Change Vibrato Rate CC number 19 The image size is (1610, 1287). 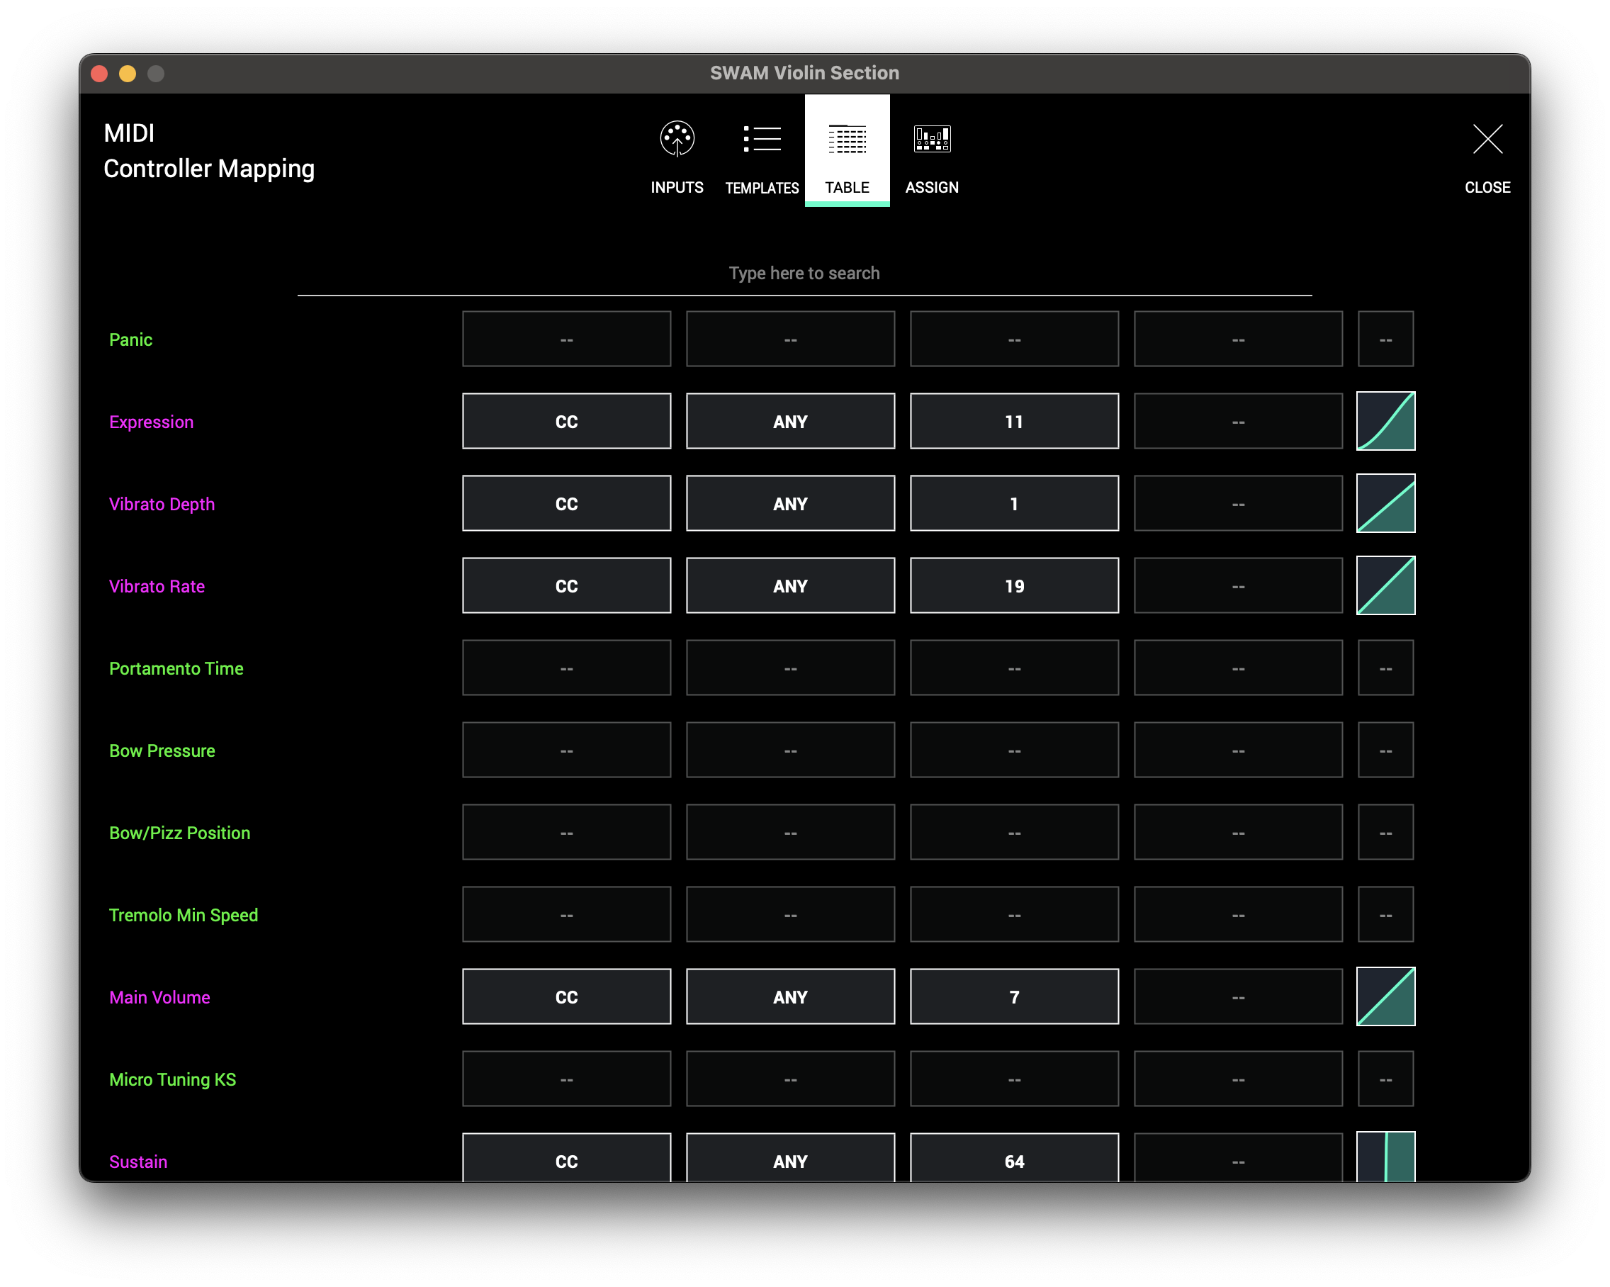click(x=1013, y=585)
